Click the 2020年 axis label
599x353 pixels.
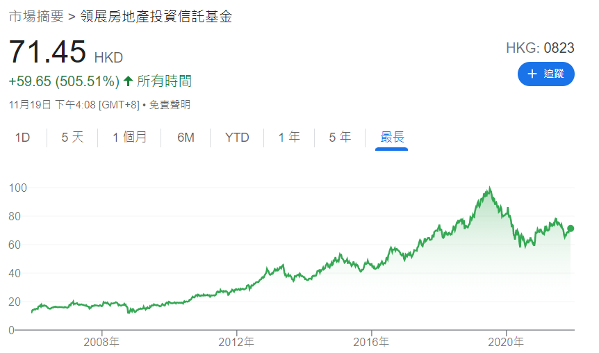[506, 342]
